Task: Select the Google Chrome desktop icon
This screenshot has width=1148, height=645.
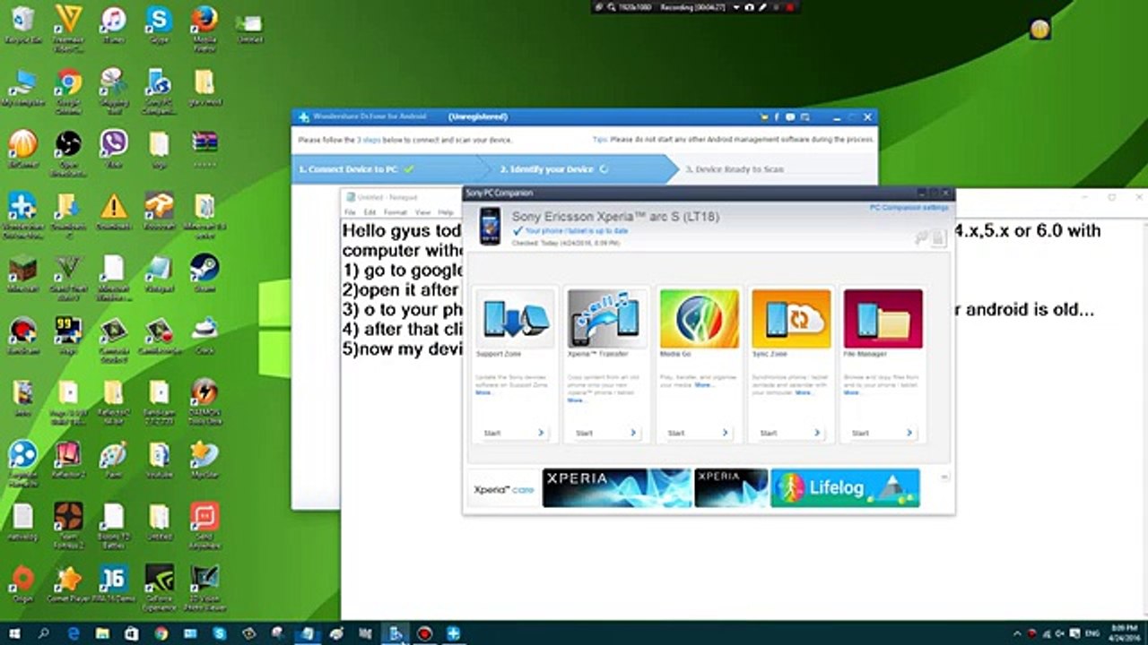Action: 68,91
